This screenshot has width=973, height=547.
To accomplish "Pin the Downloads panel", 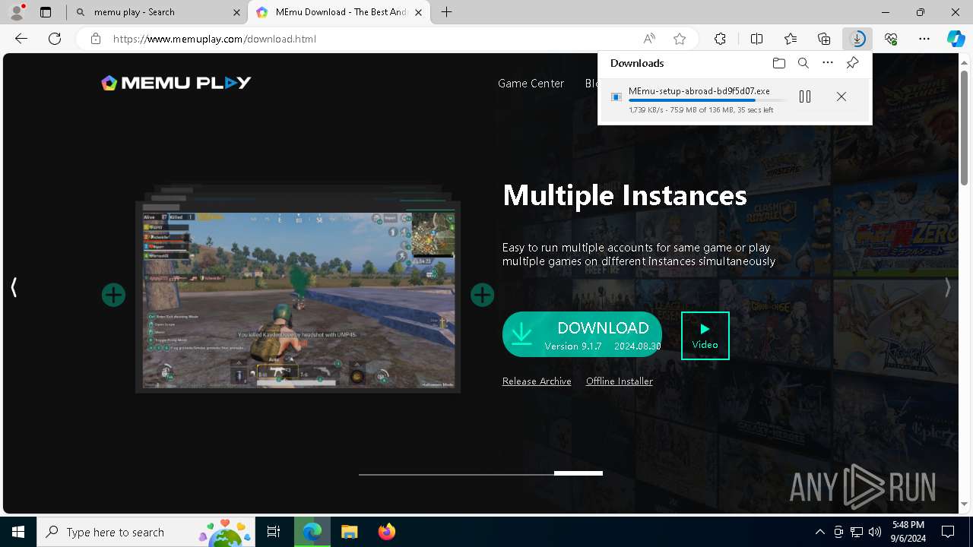I will pos(852,63).
